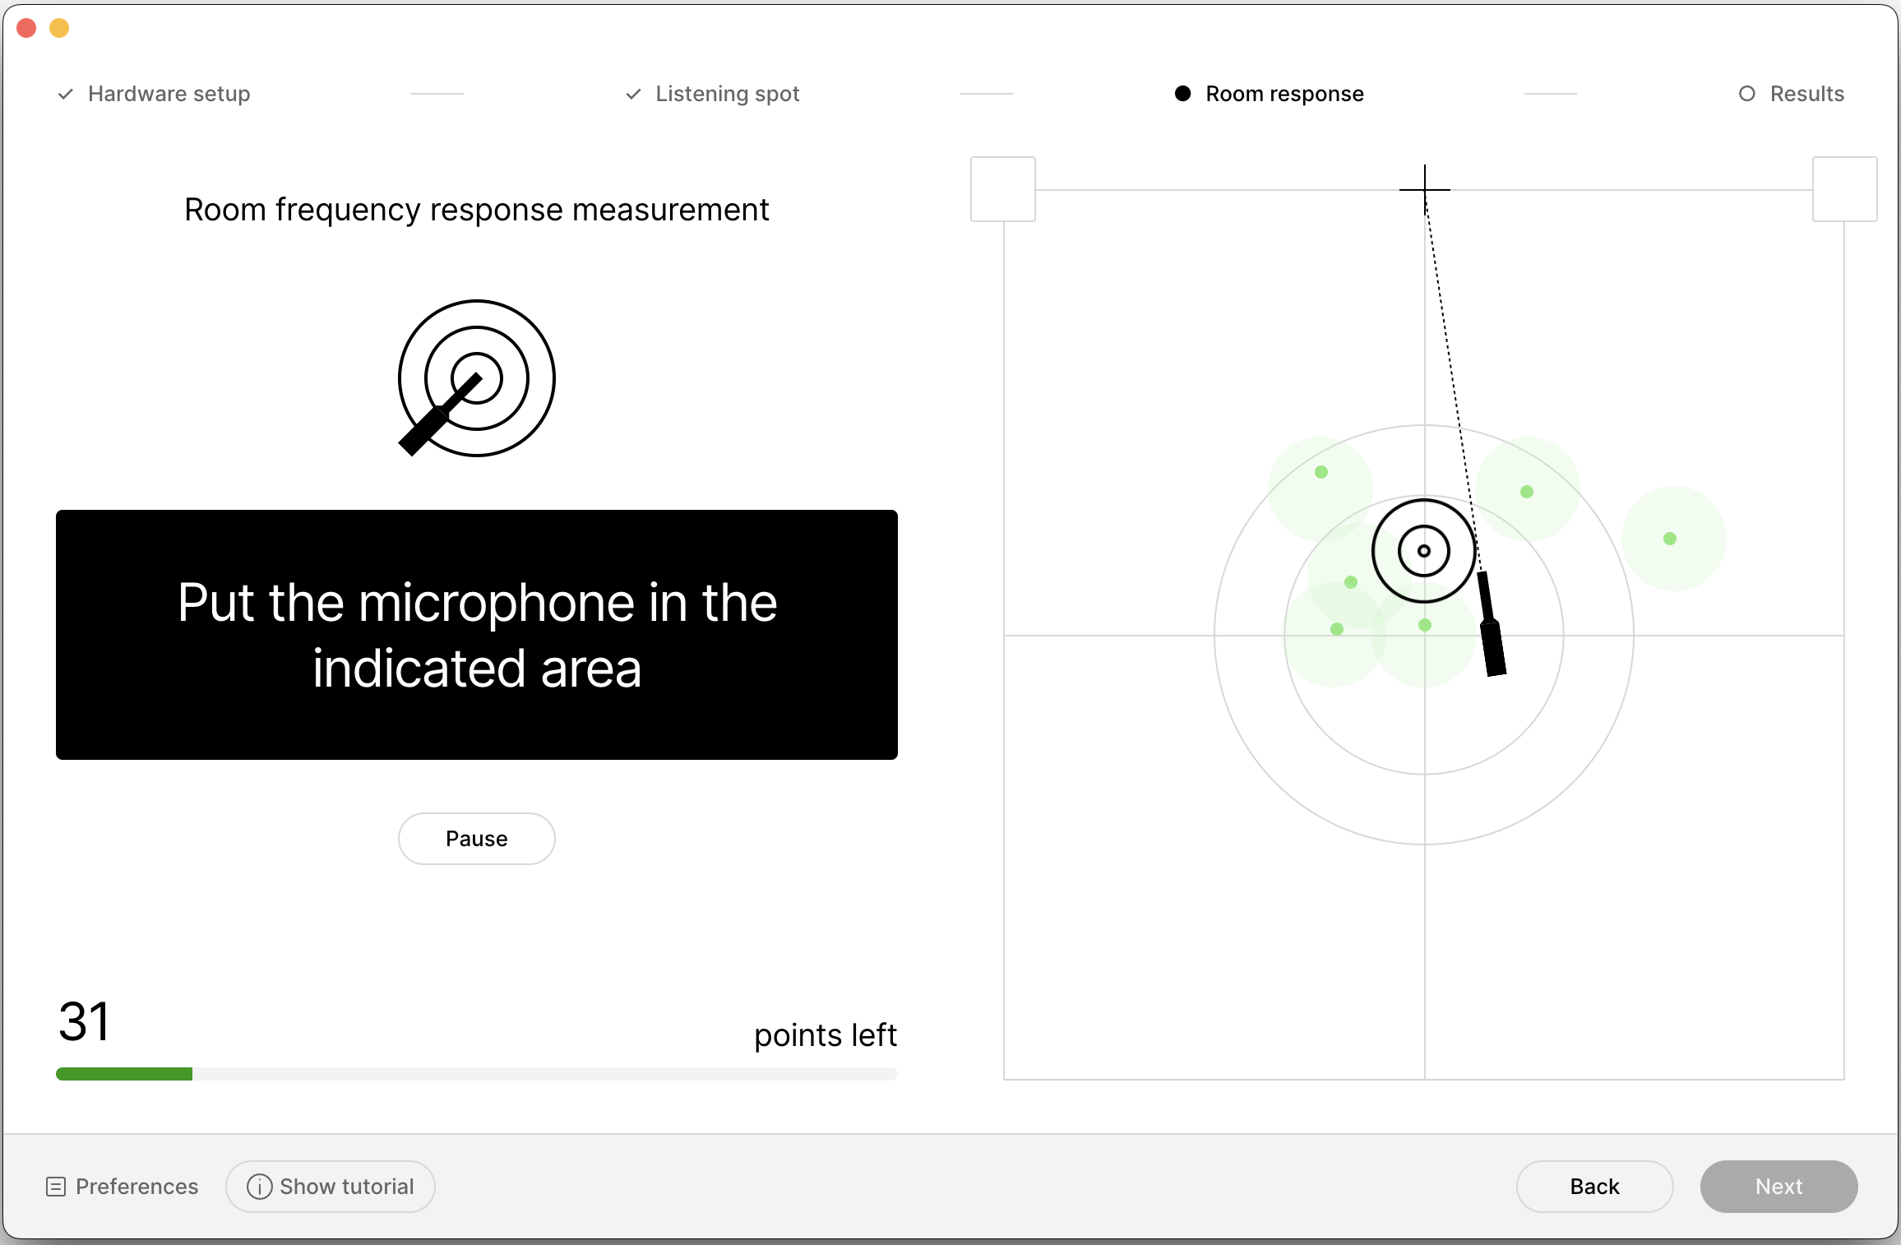Click the right speaker square on the map
This screenshot has height=1245, width=1901.
pos(1844,189)
